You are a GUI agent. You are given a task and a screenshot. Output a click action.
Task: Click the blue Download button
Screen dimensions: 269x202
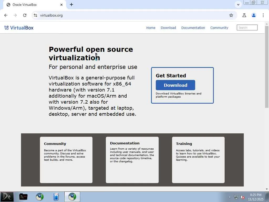coord(175,85)
